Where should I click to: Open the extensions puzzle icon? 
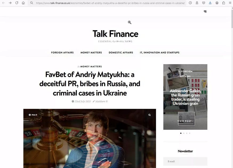point(223,3)
